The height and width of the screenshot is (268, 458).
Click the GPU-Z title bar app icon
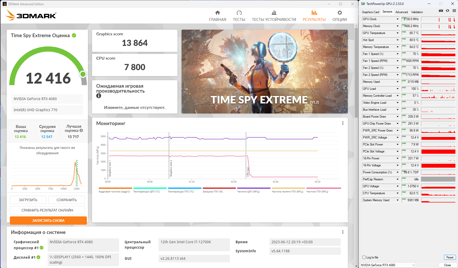tap(363, 4)
